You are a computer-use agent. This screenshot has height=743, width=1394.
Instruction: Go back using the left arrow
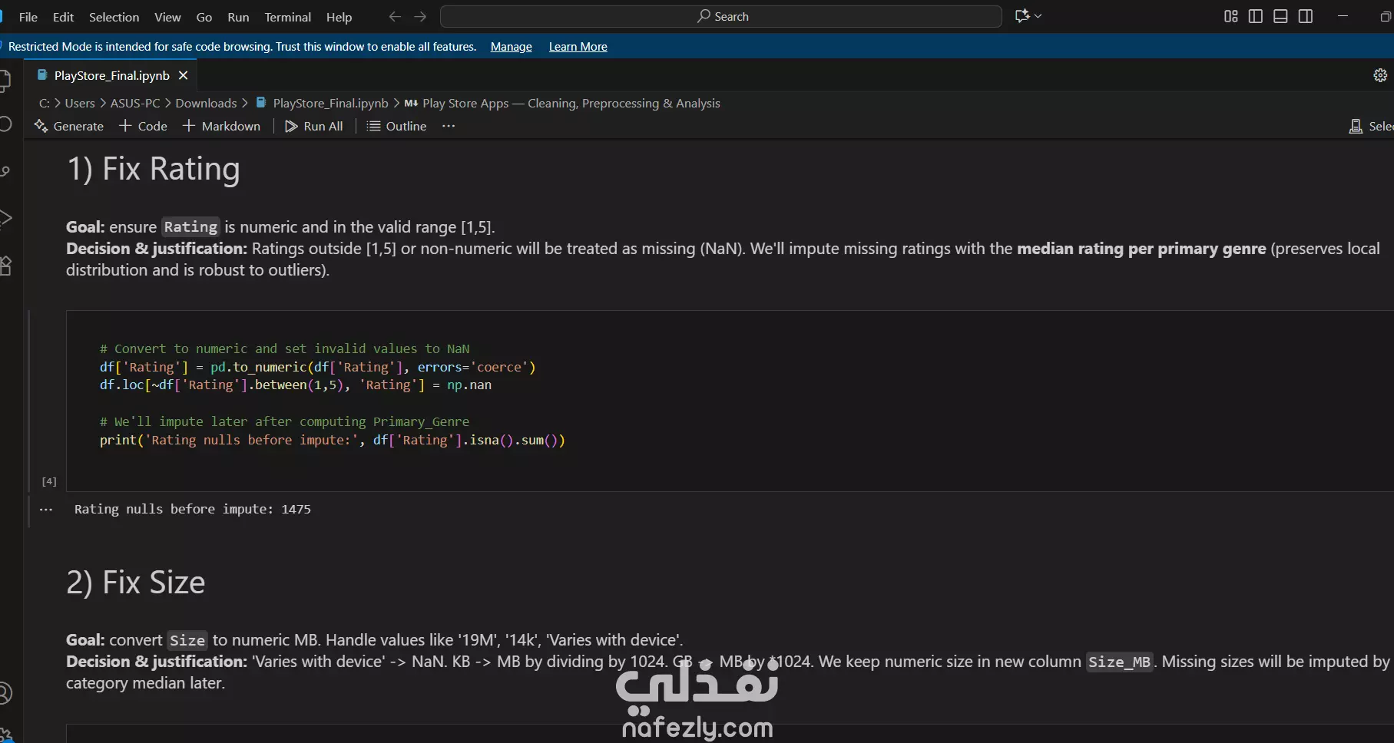pyautogui.click(x=395, y=16)
